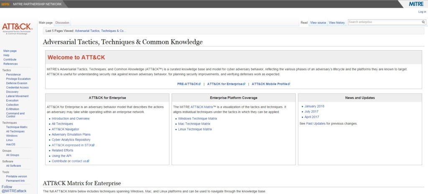Open Cyber Analytics Repository link

coord(71,140)
